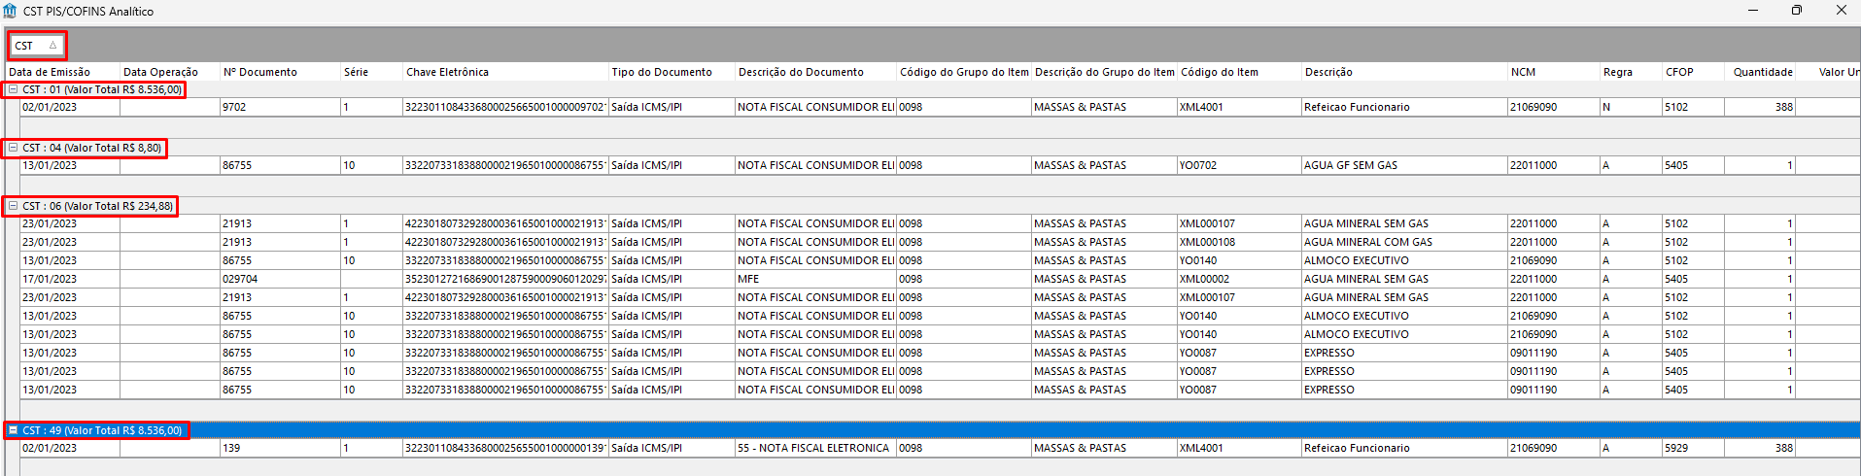Select the CST : 49 Valor Total group row

[x=933, y=430]
